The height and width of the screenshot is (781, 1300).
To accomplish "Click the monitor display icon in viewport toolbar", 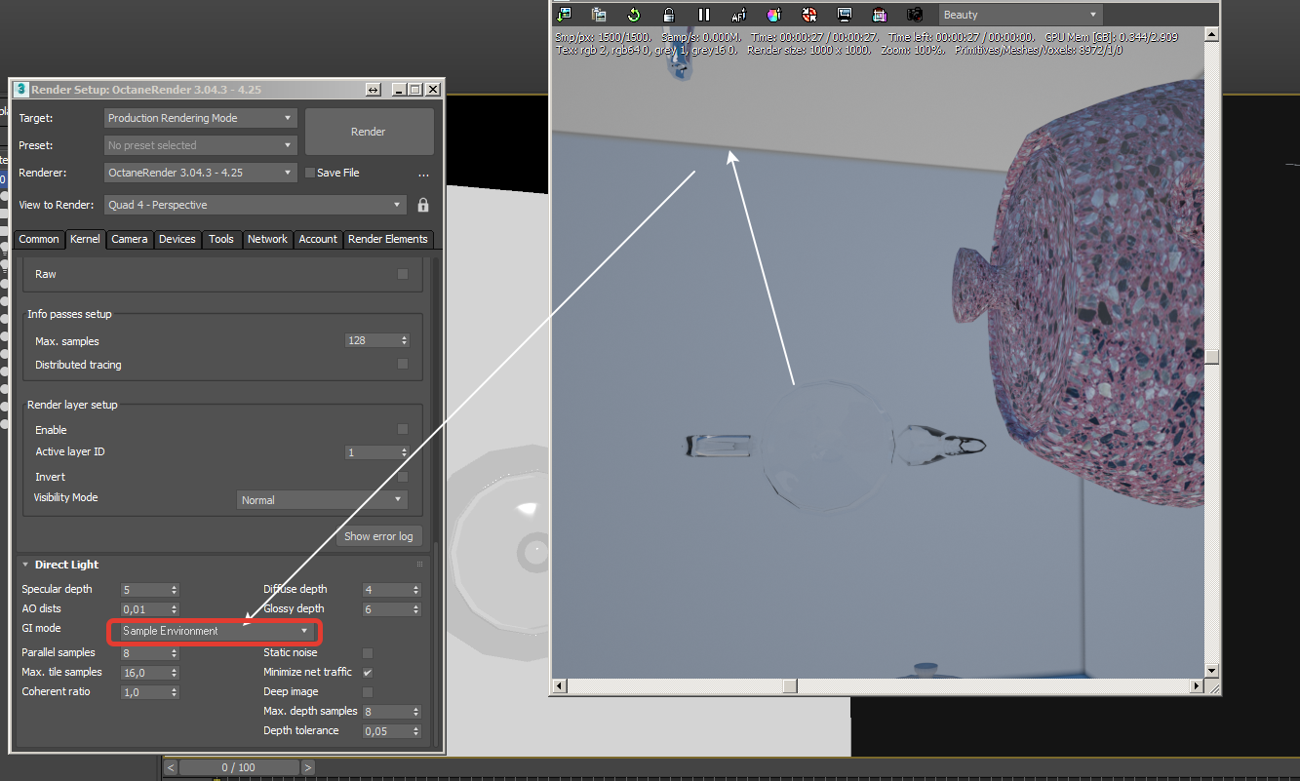I will pyautogui.click(x=844, y=15).
